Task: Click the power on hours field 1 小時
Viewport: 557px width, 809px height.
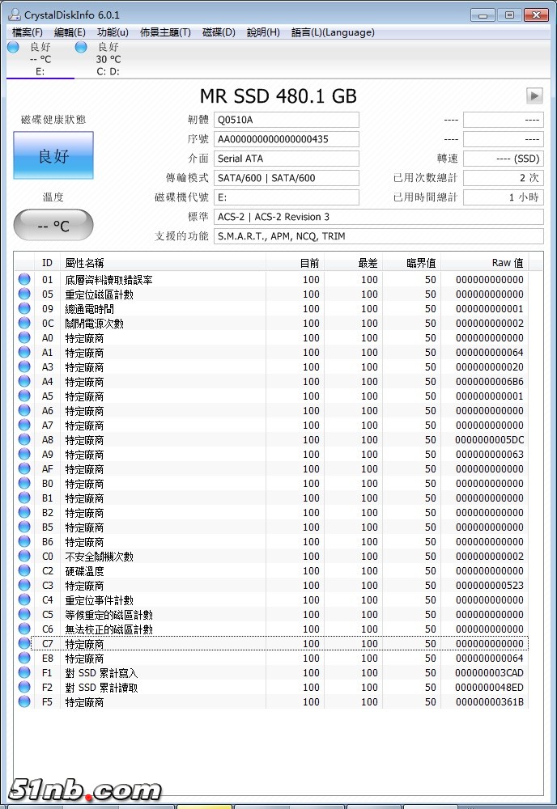Action: point(504,197)
